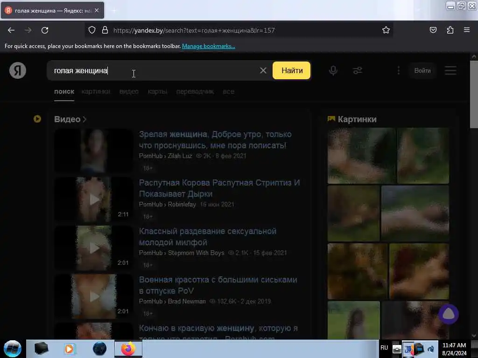
Task: Click the Войти login button
Action: pos(422,71)
